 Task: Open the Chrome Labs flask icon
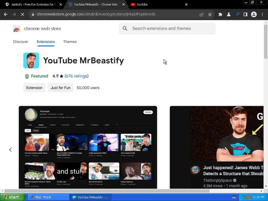tap(229, 15)
